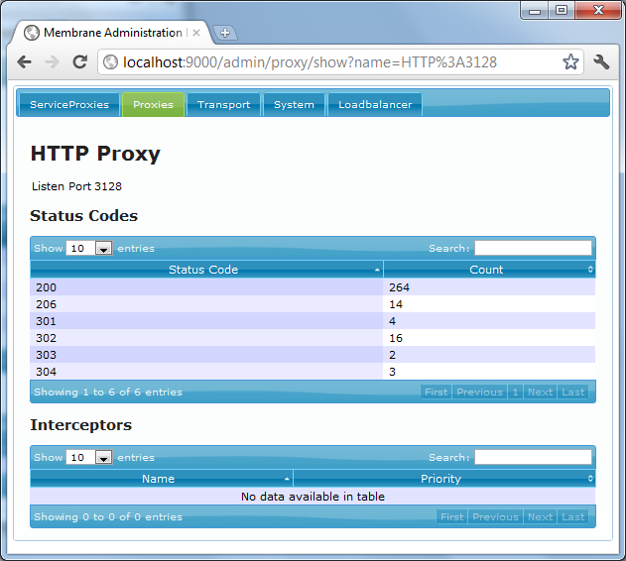
Task: Close the Membrane Administration tab
Action: coord(196,33)
